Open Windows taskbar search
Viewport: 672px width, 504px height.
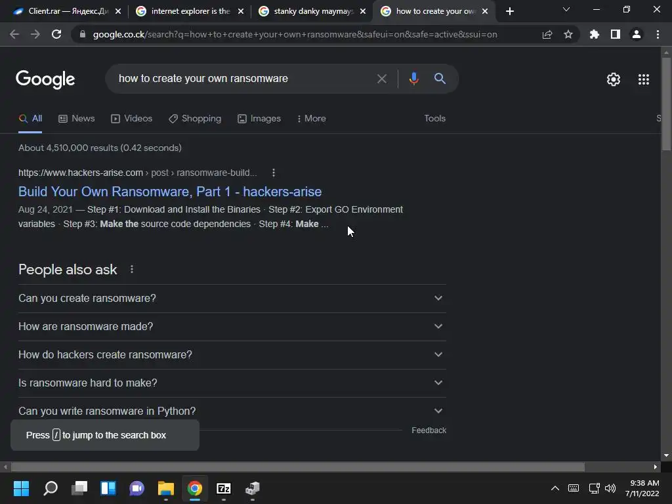[x=51, y=488]
